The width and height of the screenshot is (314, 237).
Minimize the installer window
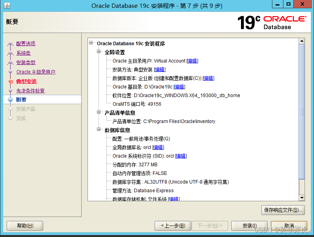[277, 4]
